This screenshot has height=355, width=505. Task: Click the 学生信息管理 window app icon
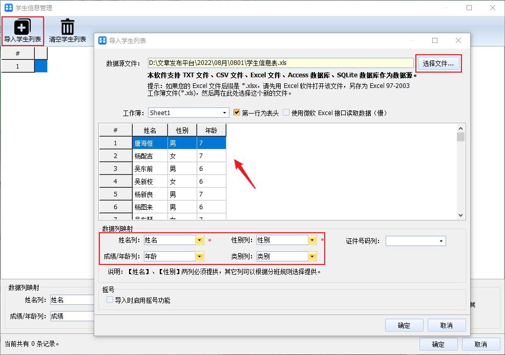(8, 8)
